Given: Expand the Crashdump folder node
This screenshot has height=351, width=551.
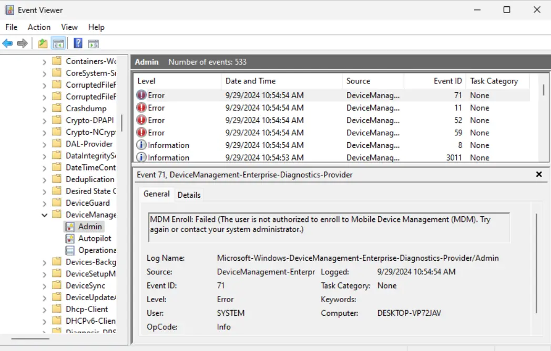Looking at the screenshot, I should [x=45, y=109].
